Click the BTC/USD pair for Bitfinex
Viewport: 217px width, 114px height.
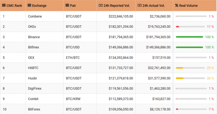point(73,47)
